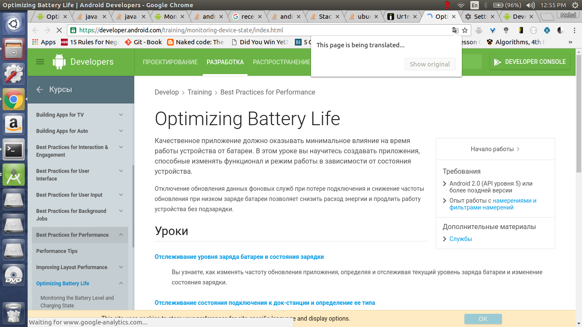Expand Best Practices for User Input section

(x=121, y=195)
